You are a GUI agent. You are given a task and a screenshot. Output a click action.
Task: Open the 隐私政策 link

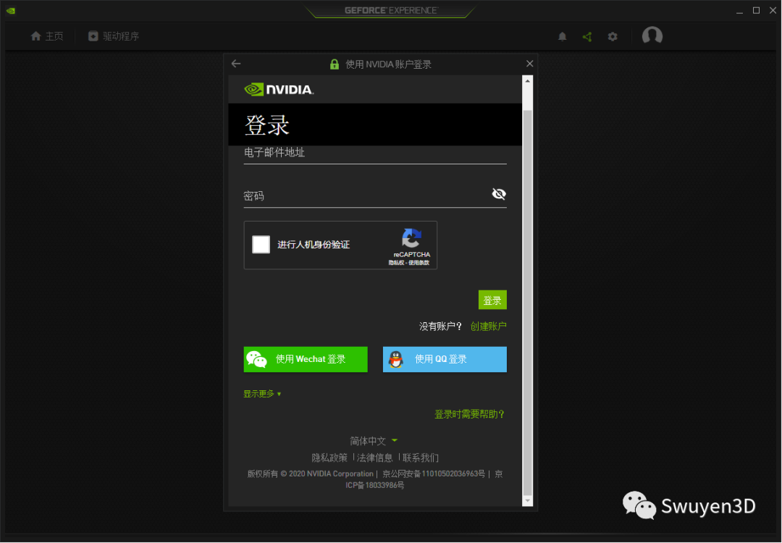329,458
